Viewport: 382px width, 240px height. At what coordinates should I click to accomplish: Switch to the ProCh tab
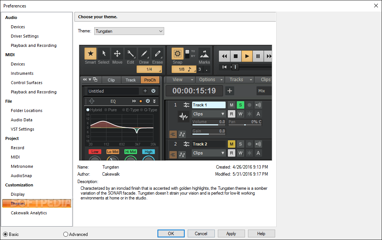pos(150,80)
